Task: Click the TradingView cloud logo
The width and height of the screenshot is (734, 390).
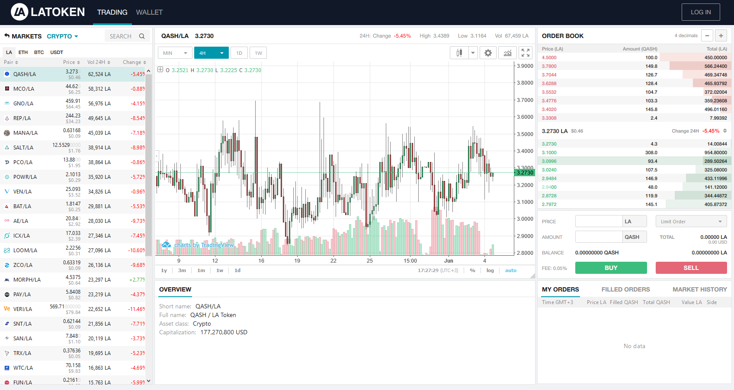Action: pyautogui.click(x=166, y=245)
